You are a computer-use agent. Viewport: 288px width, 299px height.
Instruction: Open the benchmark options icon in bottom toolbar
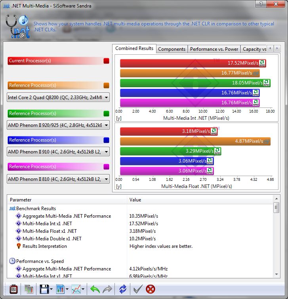(x=13, y=289)
